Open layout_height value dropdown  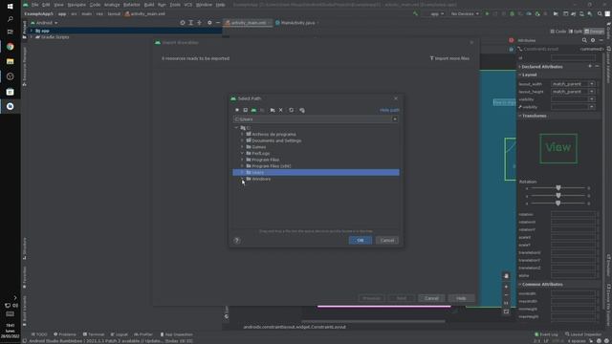pyautogui.click(x=592, y=92)
